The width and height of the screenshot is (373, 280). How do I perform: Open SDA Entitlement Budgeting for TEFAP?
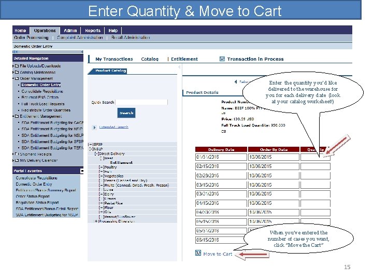52,148
